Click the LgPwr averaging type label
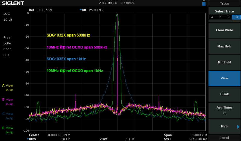The width and height of the screenshot is (241, 141). 8,43
